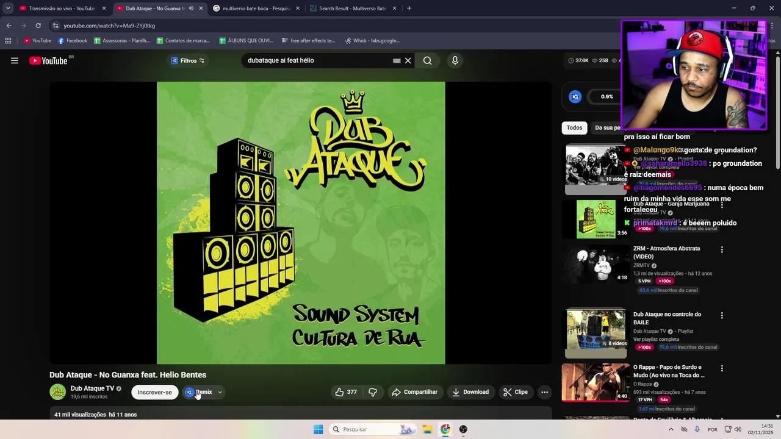The height and width of the screenshot is (439, 781).
Task: Open the Filtros filter options
Action: (x=188, y=60)
